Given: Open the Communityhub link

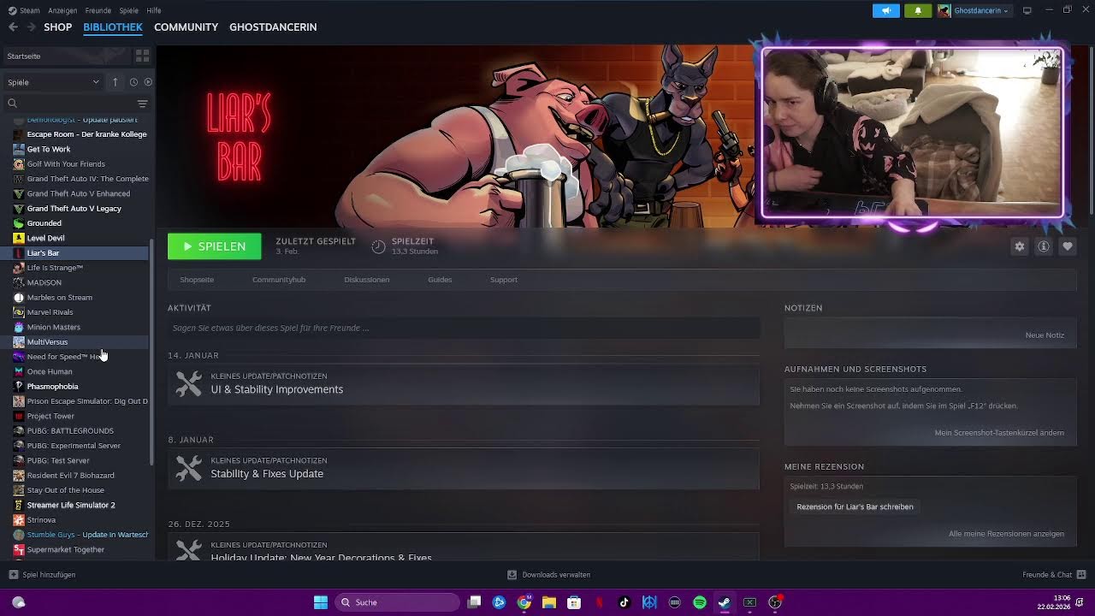Looking at the screenshot, I should [279, 280].
